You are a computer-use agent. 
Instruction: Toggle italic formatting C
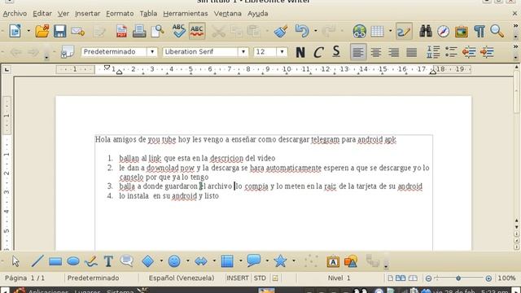point(318,52)
